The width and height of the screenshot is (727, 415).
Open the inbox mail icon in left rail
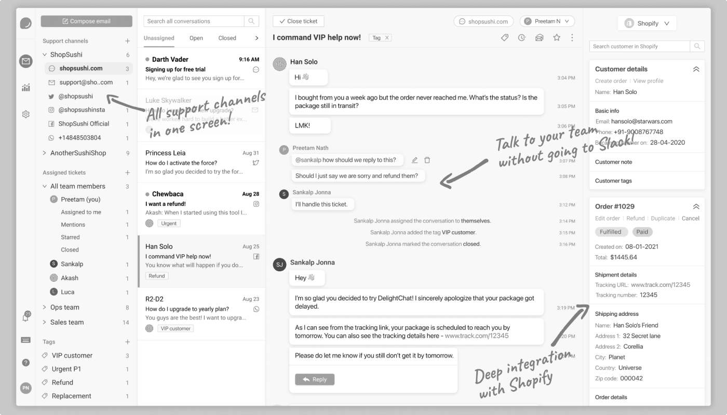pos(25,61)
